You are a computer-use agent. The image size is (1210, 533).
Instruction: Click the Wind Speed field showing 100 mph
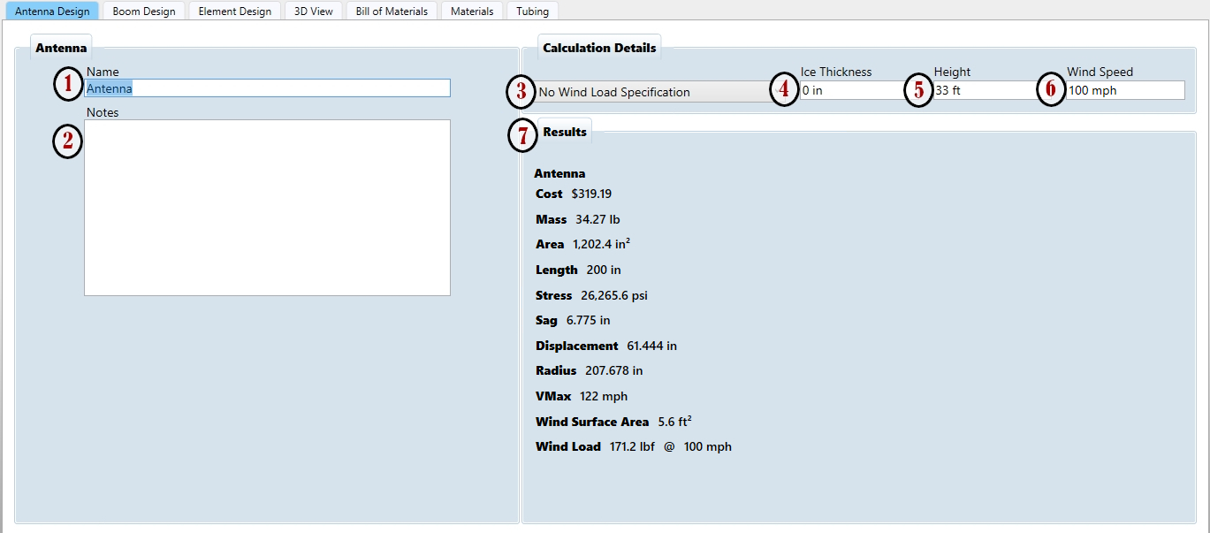1122,90
